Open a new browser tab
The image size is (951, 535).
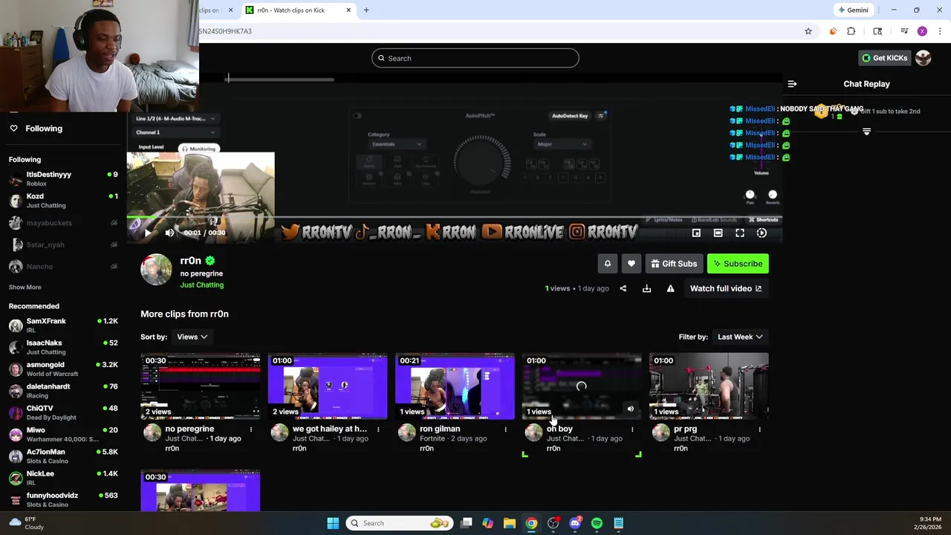[366, 10]
